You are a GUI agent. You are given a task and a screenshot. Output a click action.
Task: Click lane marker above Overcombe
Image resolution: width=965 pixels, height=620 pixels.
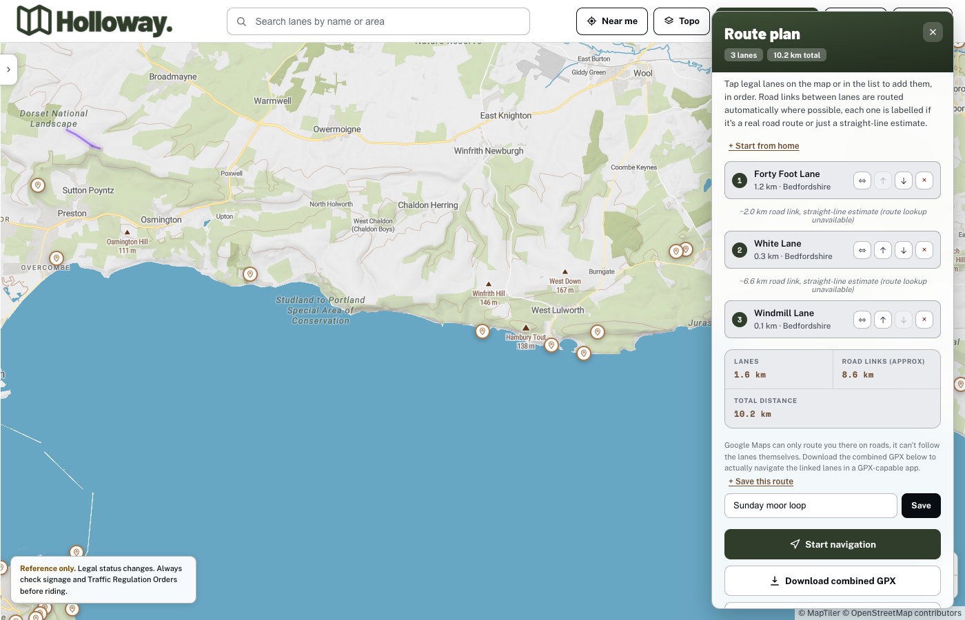(x=57, y=258)
